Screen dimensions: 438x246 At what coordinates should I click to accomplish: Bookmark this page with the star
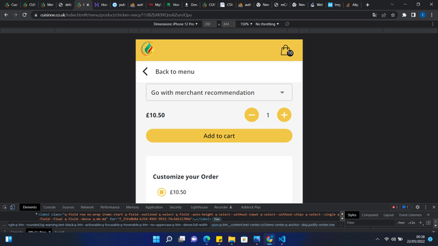[x=393, y=15]
